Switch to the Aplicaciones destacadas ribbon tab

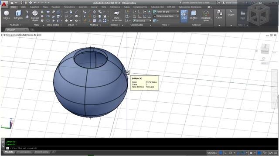tap(190, 7)
